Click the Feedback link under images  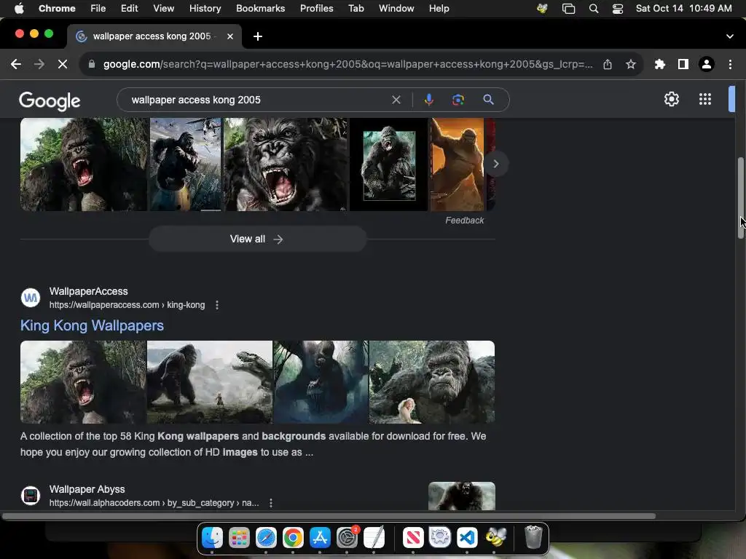pyautogui.click(x=464, y=221)
